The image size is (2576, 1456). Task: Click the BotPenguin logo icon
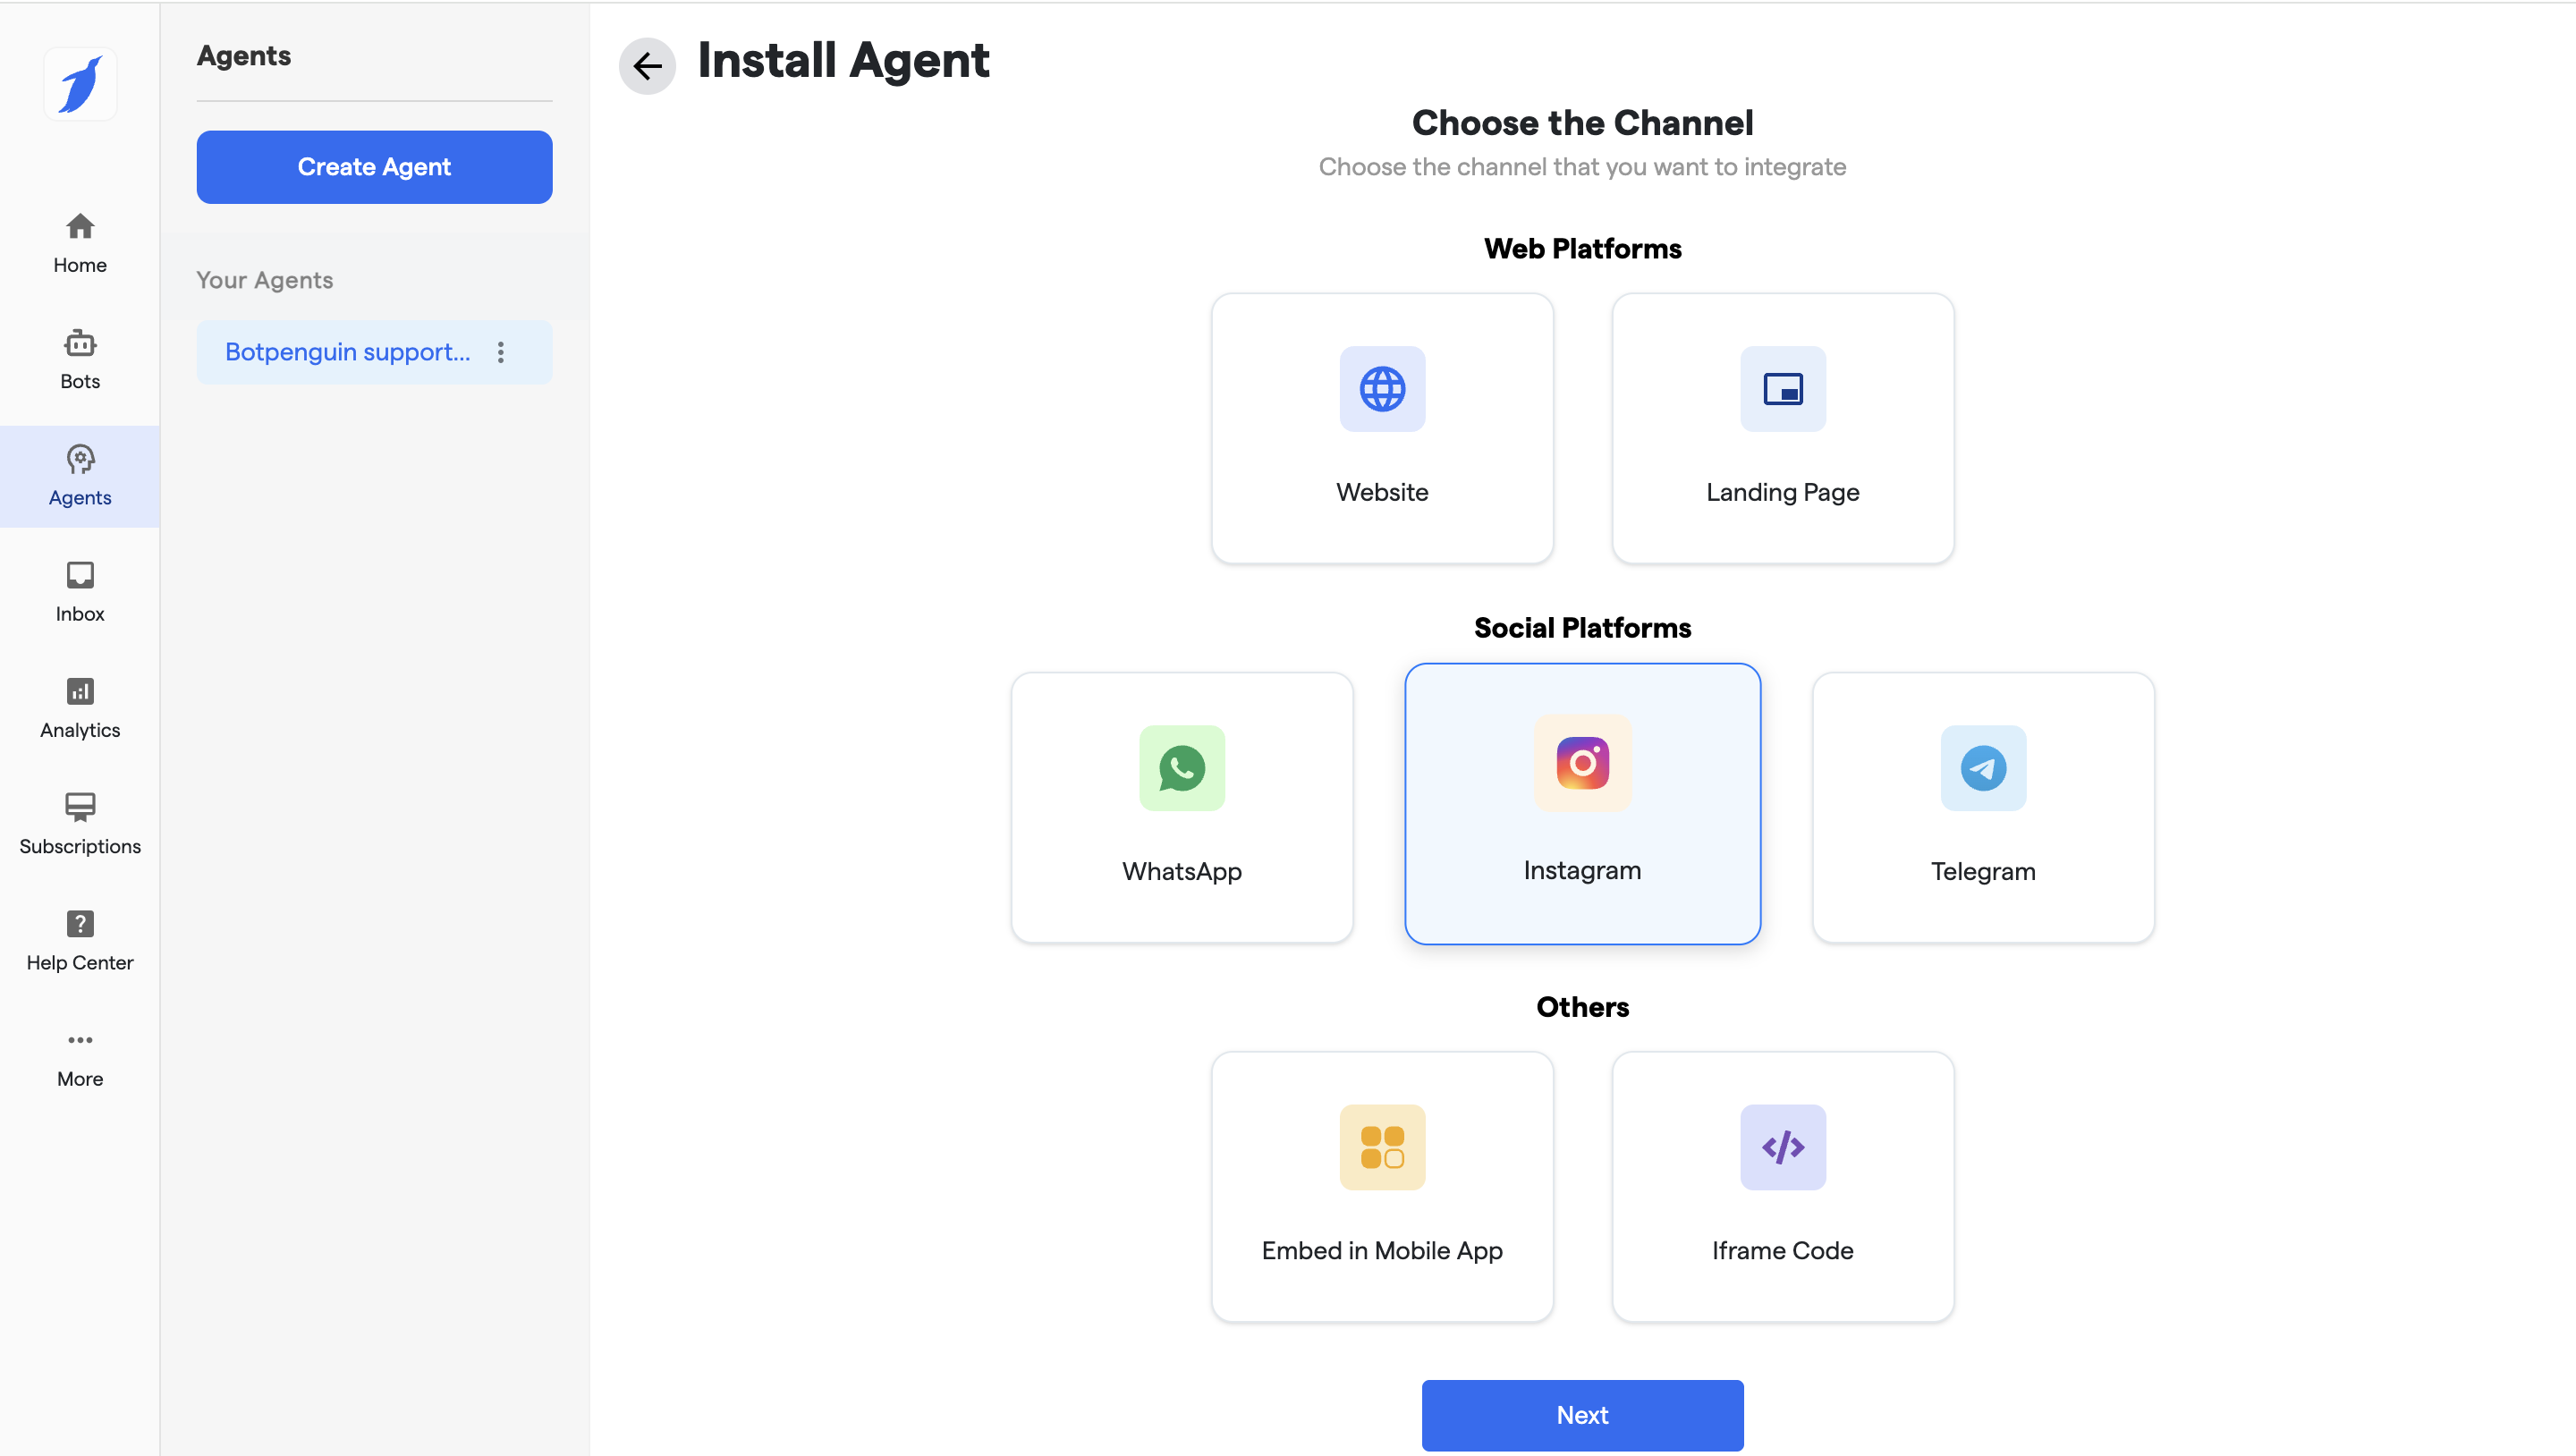(x=80, y=84)
